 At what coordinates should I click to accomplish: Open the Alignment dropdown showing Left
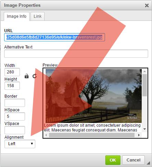[x=20, y=144]
